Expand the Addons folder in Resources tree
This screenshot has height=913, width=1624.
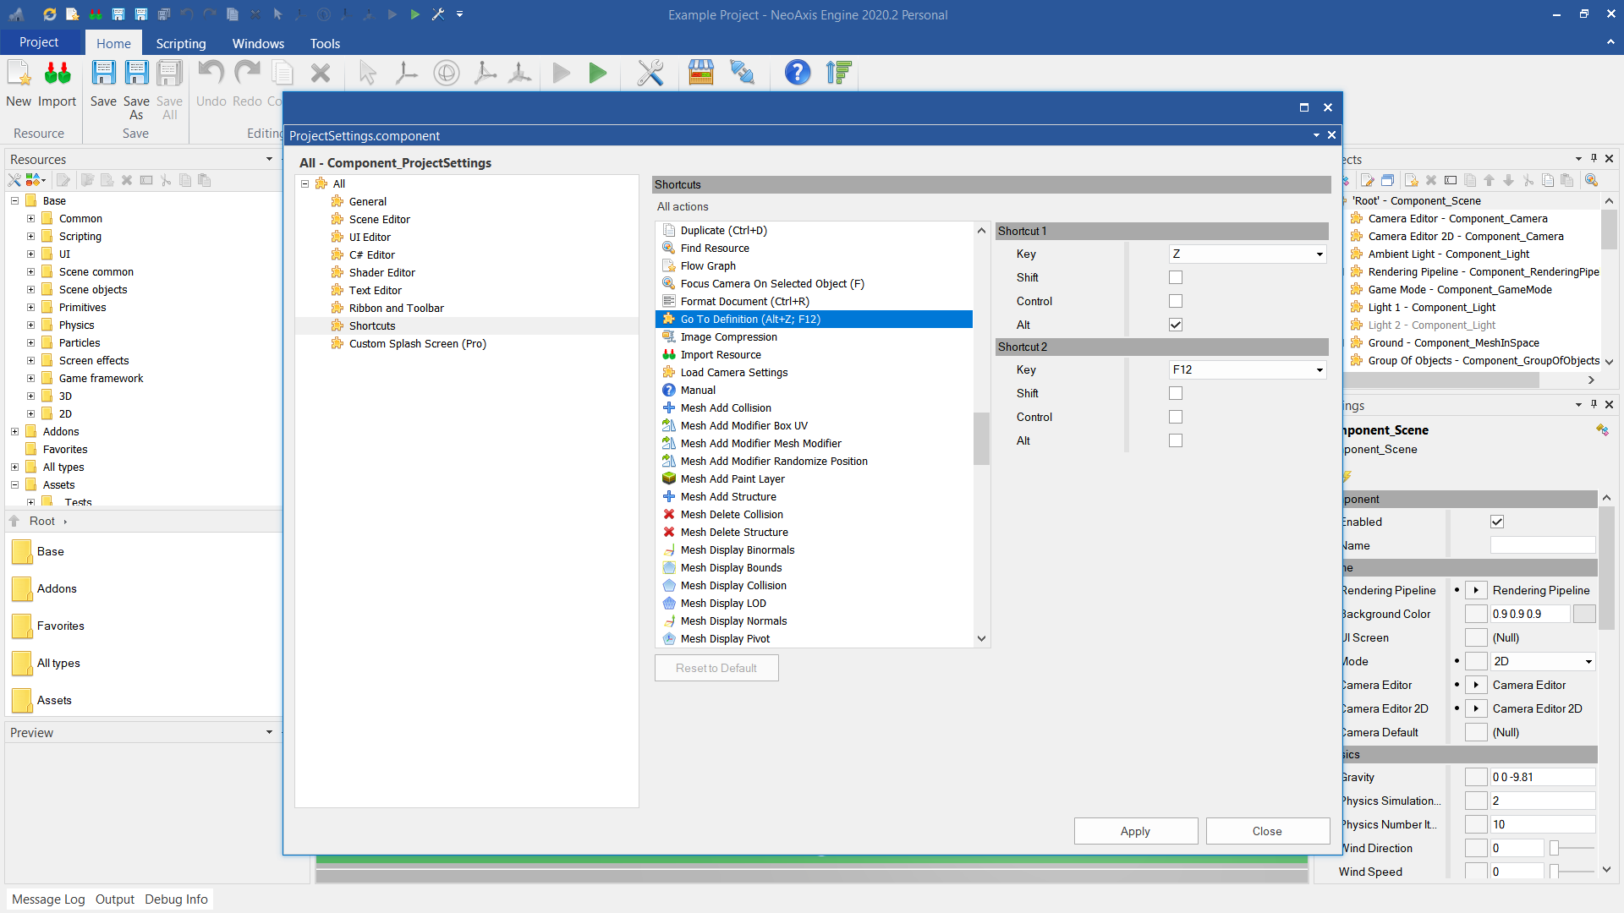click(14, 431)
